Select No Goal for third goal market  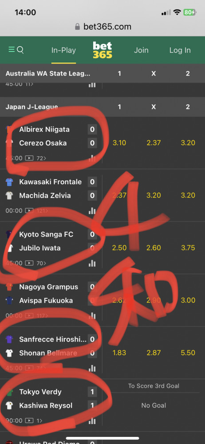pos(154,405)
